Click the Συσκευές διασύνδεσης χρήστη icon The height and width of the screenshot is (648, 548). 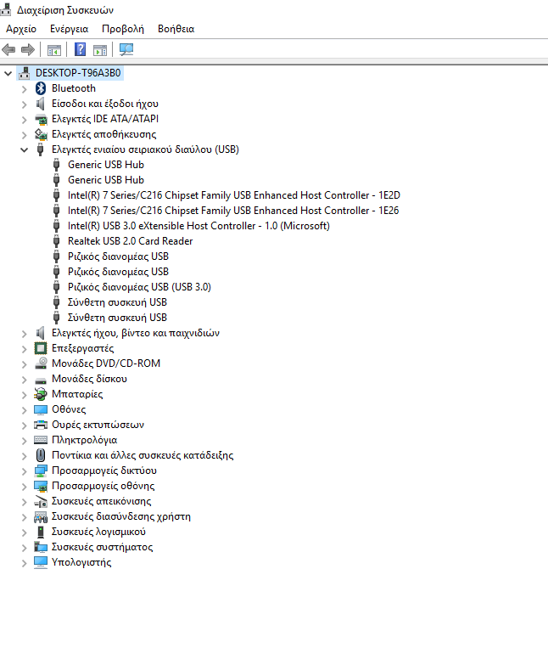tap(41, 516)
